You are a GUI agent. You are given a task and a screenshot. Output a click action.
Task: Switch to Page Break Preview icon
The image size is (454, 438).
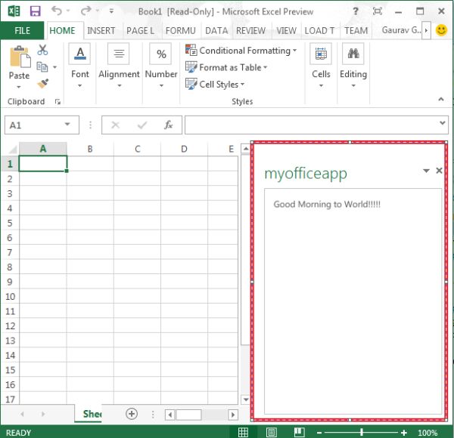pos(299,432)
